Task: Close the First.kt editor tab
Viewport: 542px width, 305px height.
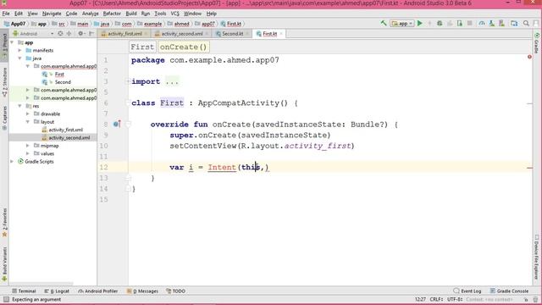Action: pyautogui.click(x=281, y=34)
